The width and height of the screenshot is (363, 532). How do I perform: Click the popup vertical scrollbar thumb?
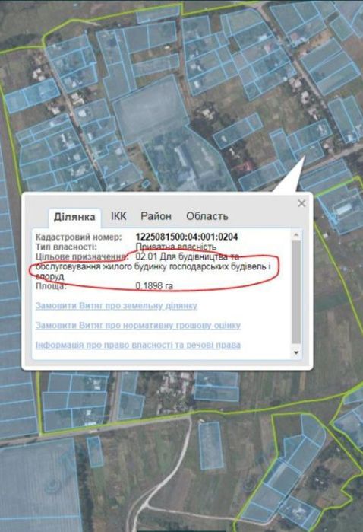(x=296, y=291)
